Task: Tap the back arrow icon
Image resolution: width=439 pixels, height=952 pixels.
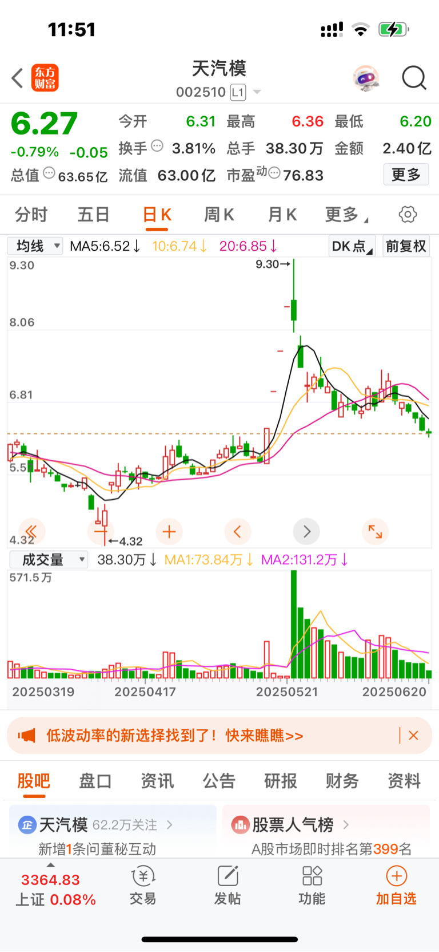Action: point(18,78)
